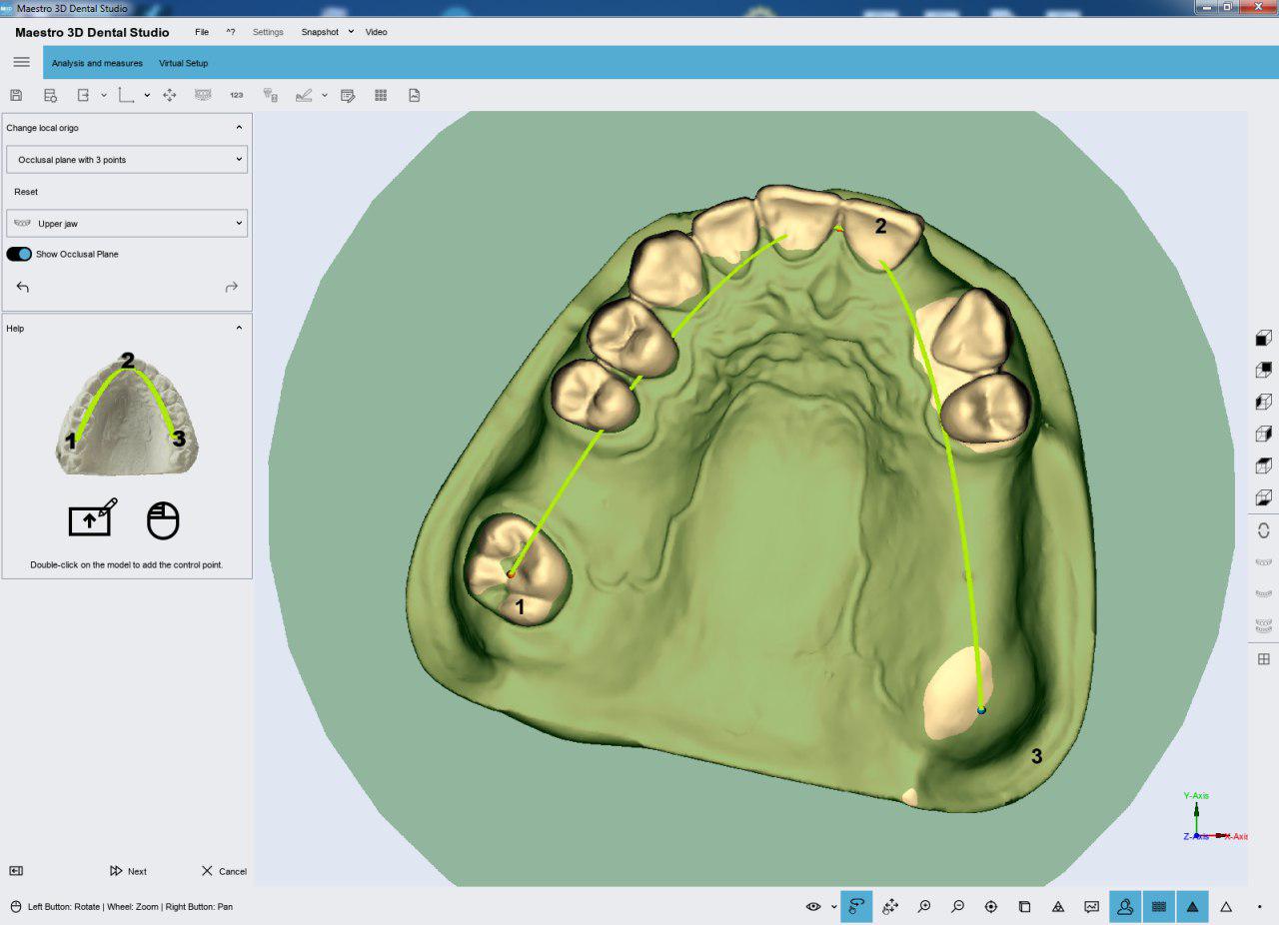The width and height of the screenshot is (1279, 925).
Task: Click the overlapping squares icon
Action: point(1024,906)
